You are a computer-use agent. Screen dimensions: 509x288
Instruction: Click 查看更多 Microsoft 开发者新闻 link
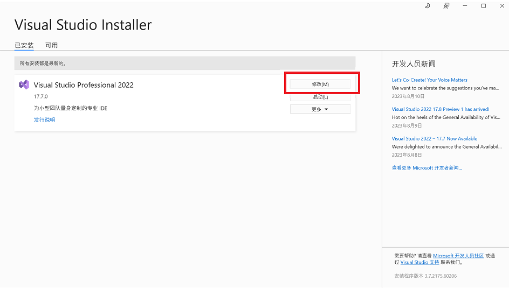tap(427, 168)
